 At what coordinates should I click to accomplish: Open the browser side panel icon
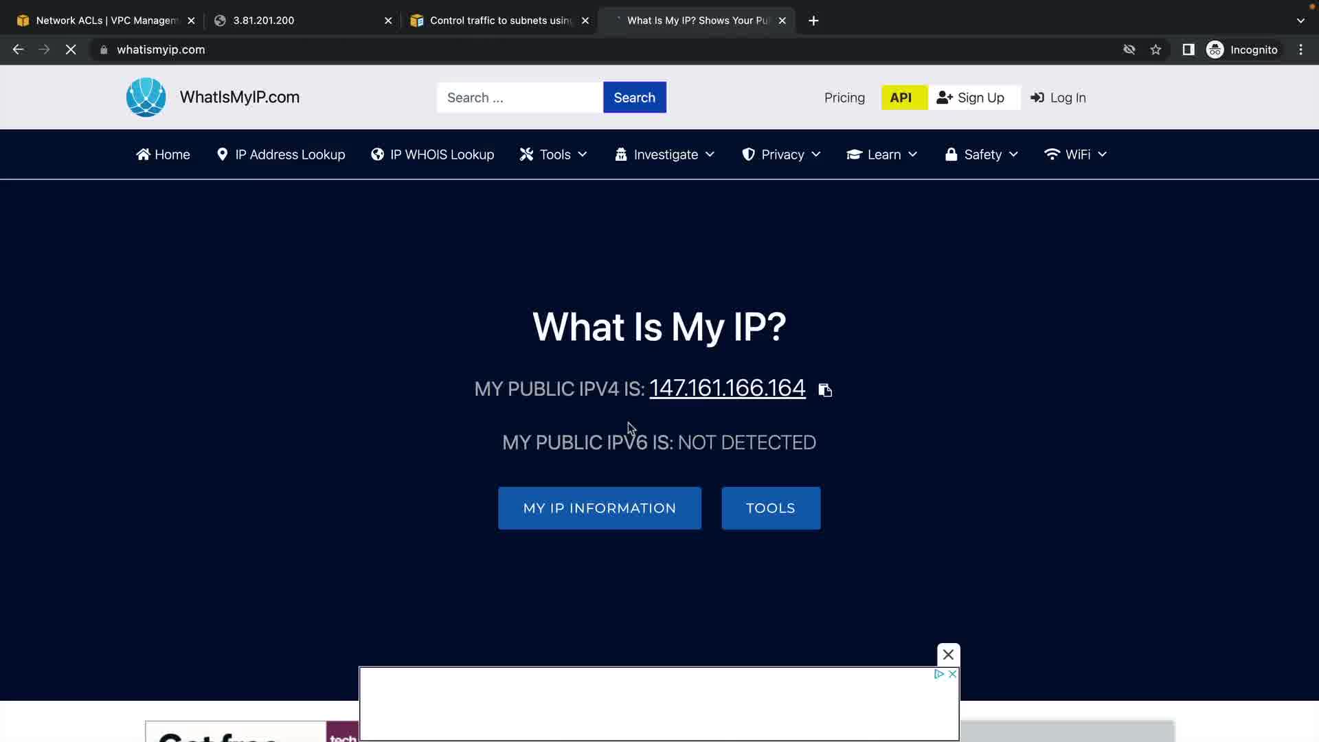(1188, 49)
